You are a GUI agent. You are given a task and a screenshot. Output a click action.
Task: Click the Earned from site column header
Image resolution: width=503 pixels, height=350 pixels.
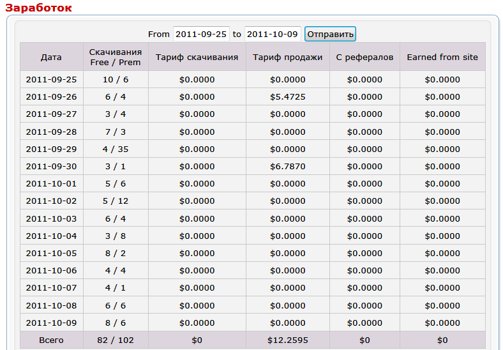(442, 57)
